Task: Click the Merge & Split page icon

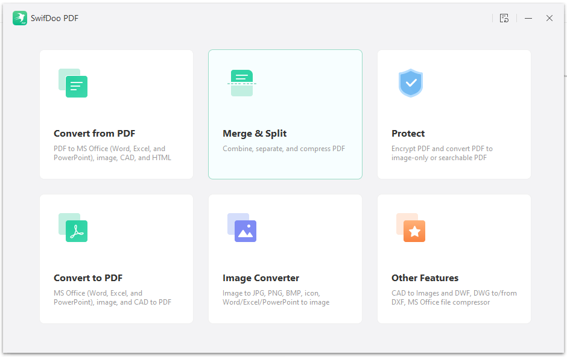Action: (x=241, y=83)
